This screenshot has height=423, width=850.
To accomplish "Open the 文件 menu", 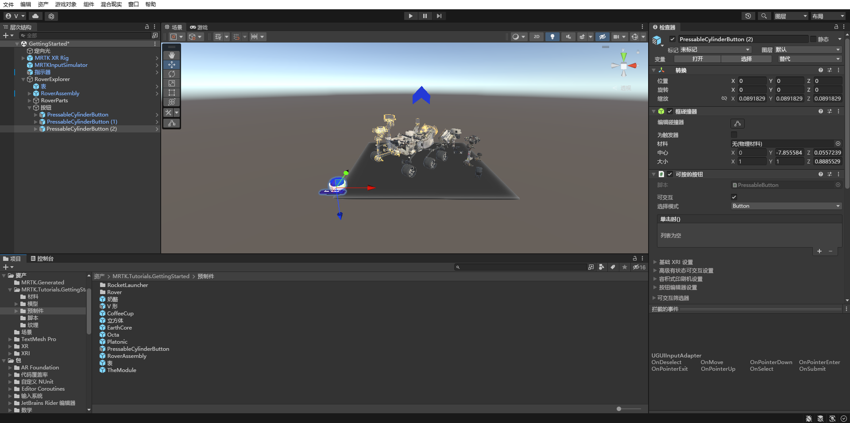I will click(8, 4).
